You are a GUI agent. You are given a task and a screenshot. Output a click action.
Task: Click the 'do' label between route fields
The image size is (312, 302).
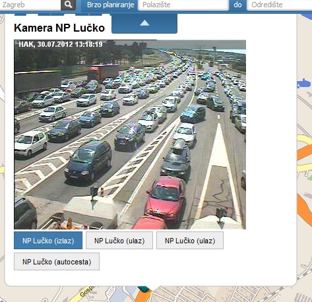click(x=237, y=5)
